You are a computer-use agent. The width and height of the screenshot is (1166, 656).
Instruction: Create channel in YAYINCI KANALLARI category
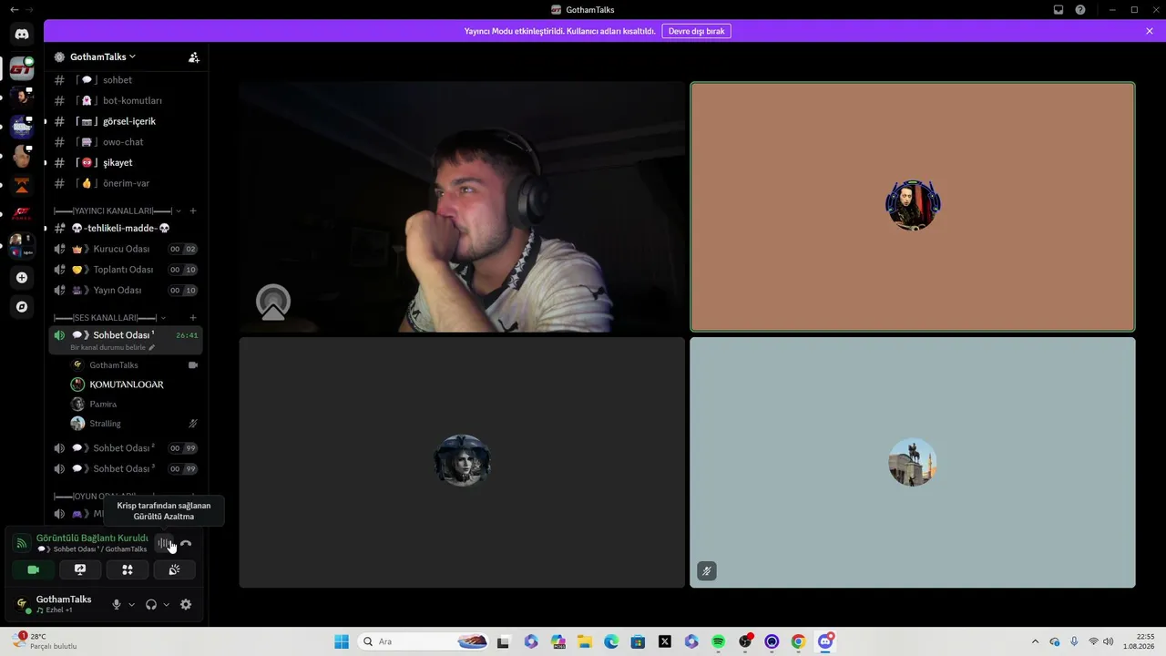(193, 210)
